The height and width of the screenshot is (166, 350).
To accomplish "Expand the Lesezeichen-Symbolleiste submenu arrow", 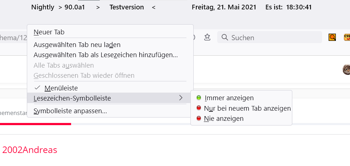I will 181,98.
